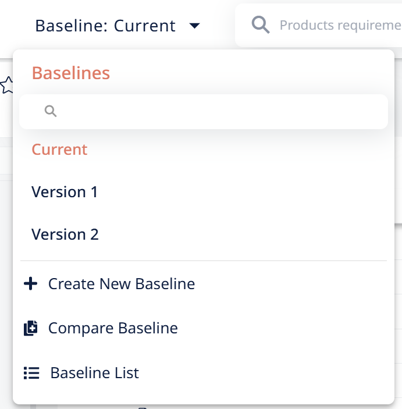Click the small magnifier icon under Baselines heading
The image size is (402, 409).
tap(51, 111)
